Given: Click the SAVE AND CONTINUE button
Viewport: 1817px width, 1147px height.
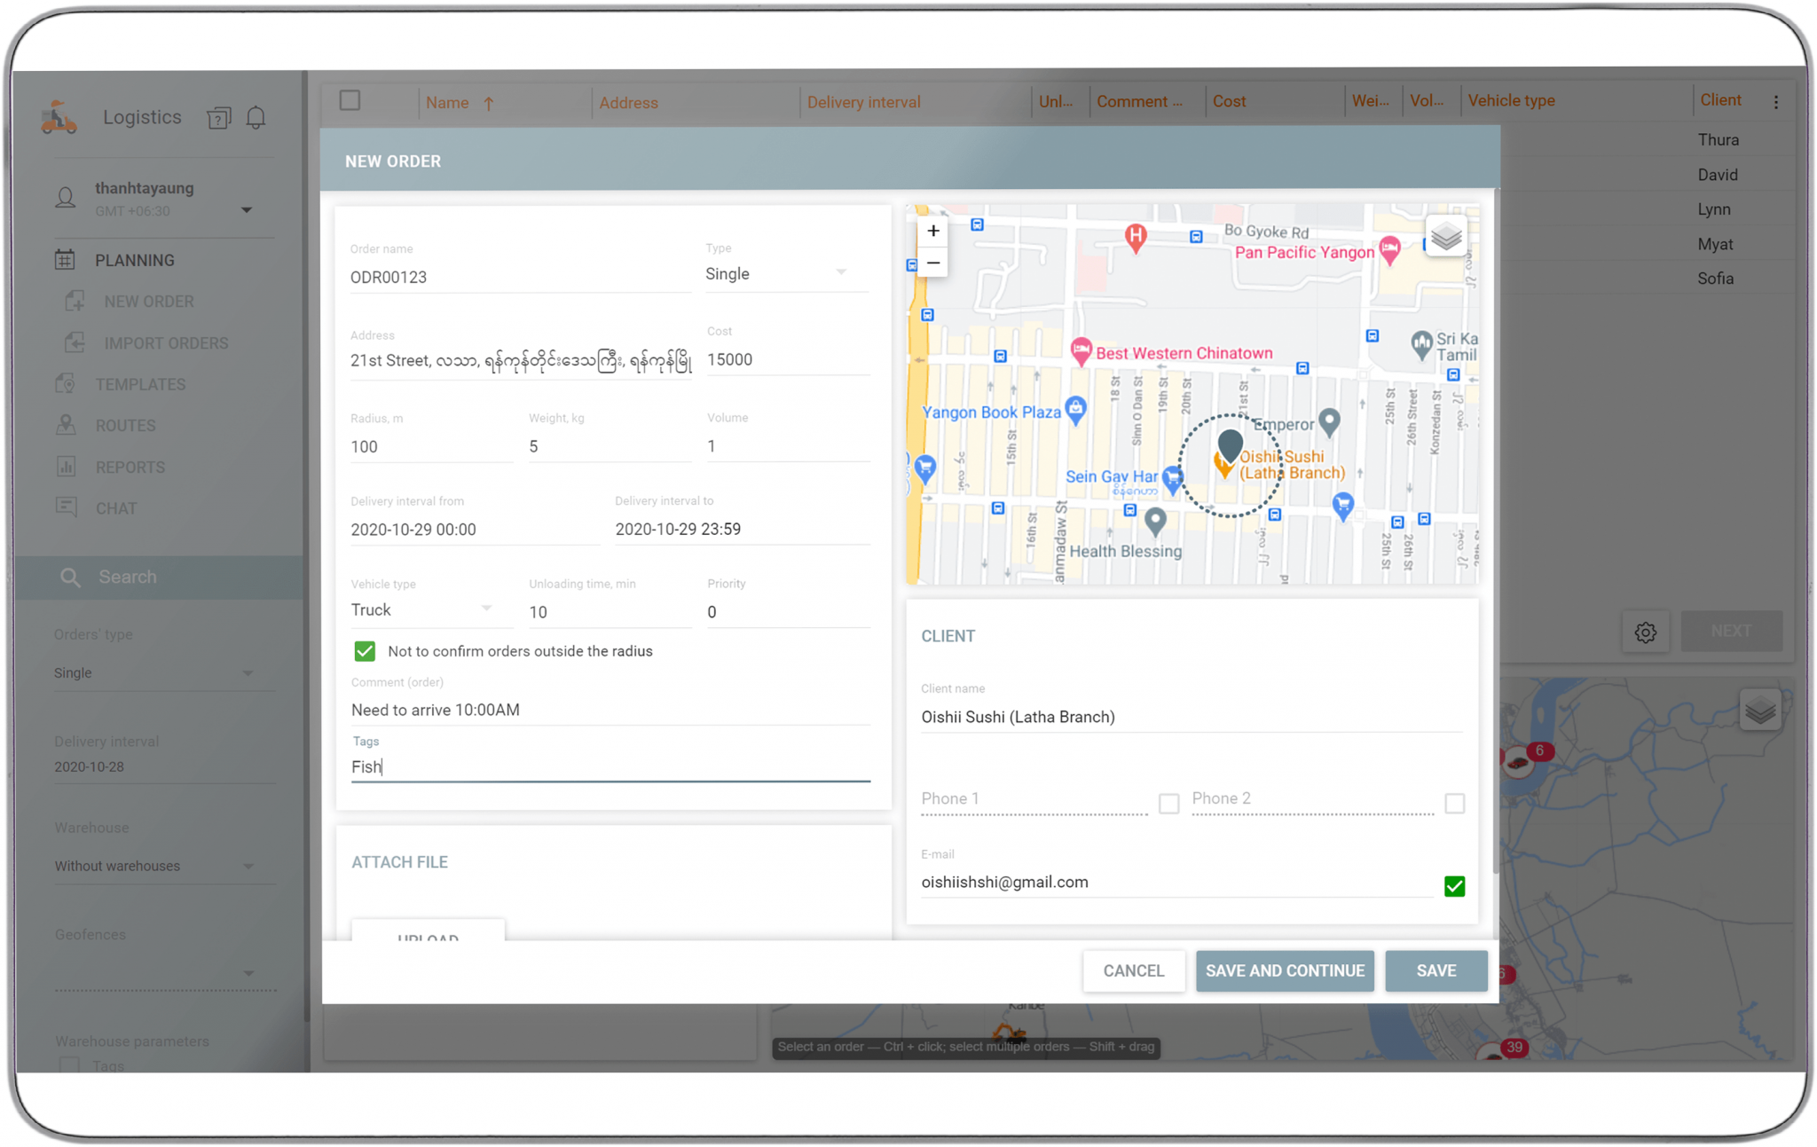Looking at the screenshot, I should 1285,970.
